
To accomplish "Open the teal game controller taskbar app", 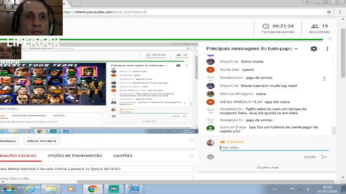I will click(114, 189).
